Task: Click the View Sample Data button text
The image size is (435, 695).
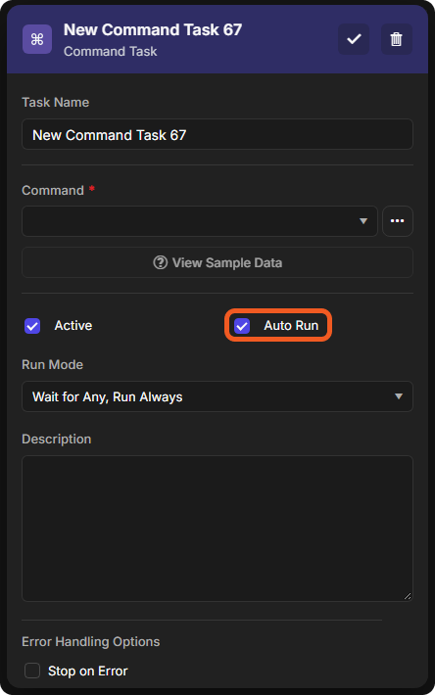Action: 227,262
